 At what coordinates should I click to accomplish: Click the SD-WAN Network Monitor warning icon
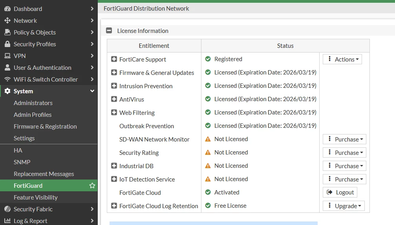coord(208,139)
